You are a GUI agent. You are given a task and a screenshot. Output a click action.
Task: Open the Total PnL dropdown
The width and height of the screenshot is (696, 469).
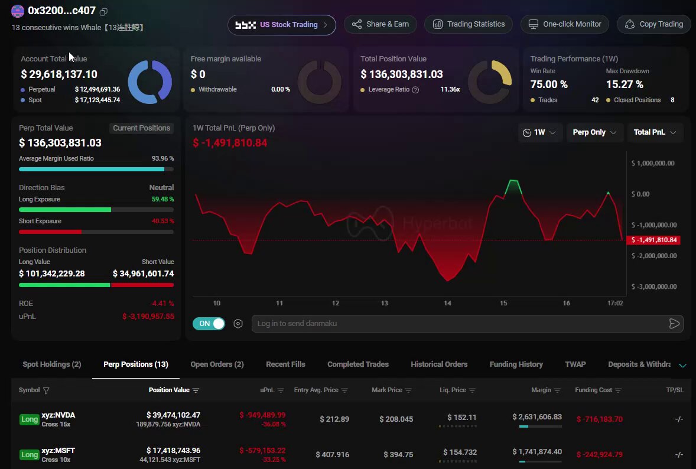(655, 132)
